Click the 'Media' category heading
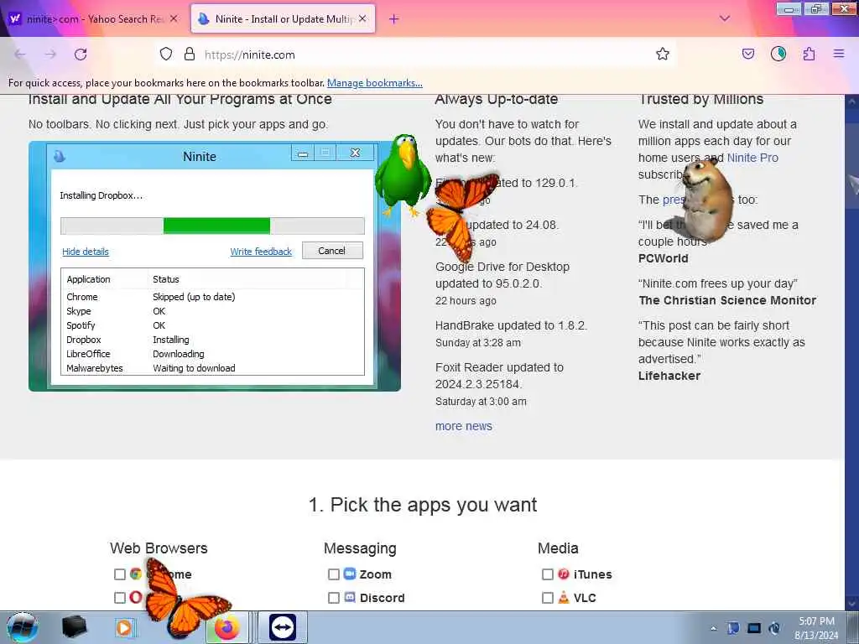Screen dimensions: 859x644 pyautogui.click(x=558, y=548)
